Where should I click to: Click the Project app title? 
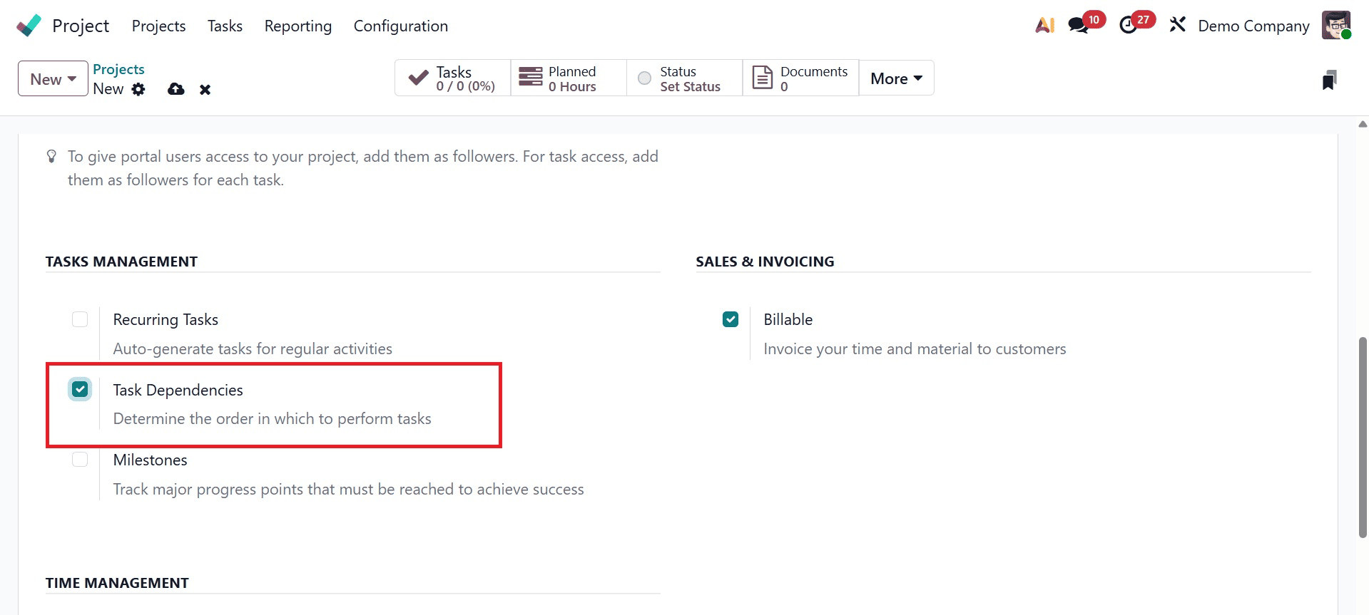[x=81, y=26]
